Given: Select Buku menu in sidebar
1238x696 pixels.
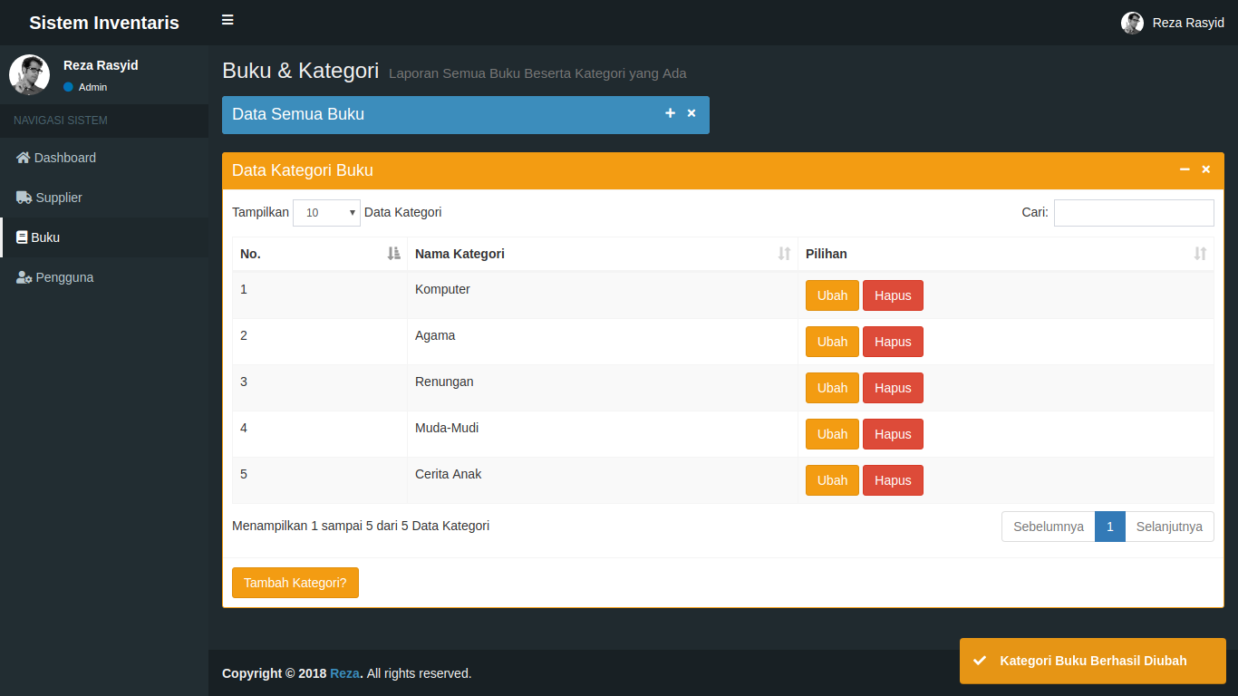Looking at the screenshot, I should (45, 237).
